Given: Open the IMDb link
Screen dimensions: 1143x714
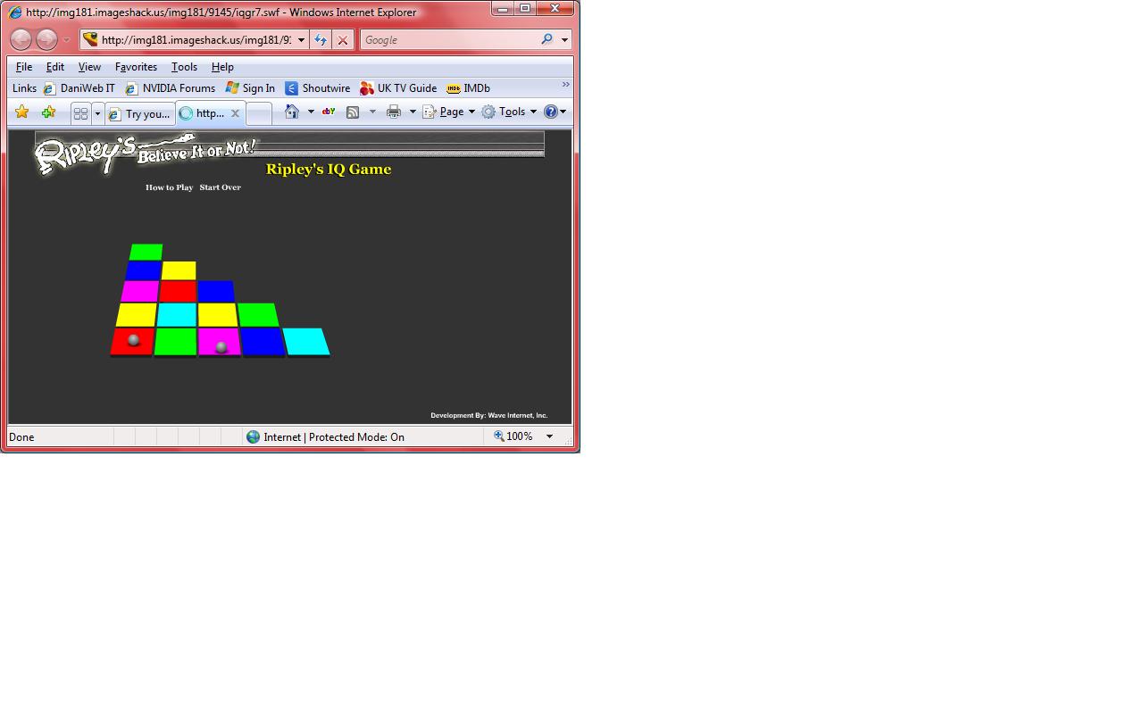Looking at the screenshot, I should (x=468, y=88).
